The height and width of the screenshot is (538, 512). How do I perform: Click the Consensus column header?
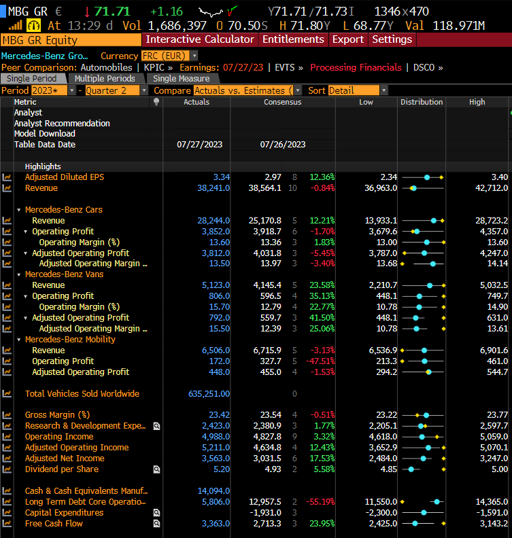(283, 102)
